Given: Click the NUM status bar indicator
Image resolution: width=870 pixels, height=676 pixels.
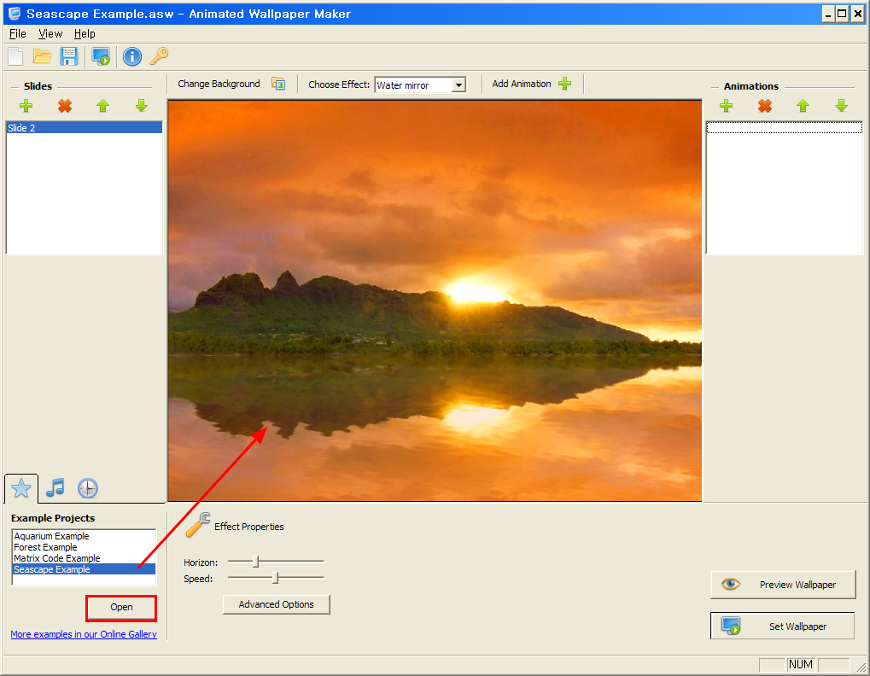Looking at the screenshot, I should tap(801, 664).
